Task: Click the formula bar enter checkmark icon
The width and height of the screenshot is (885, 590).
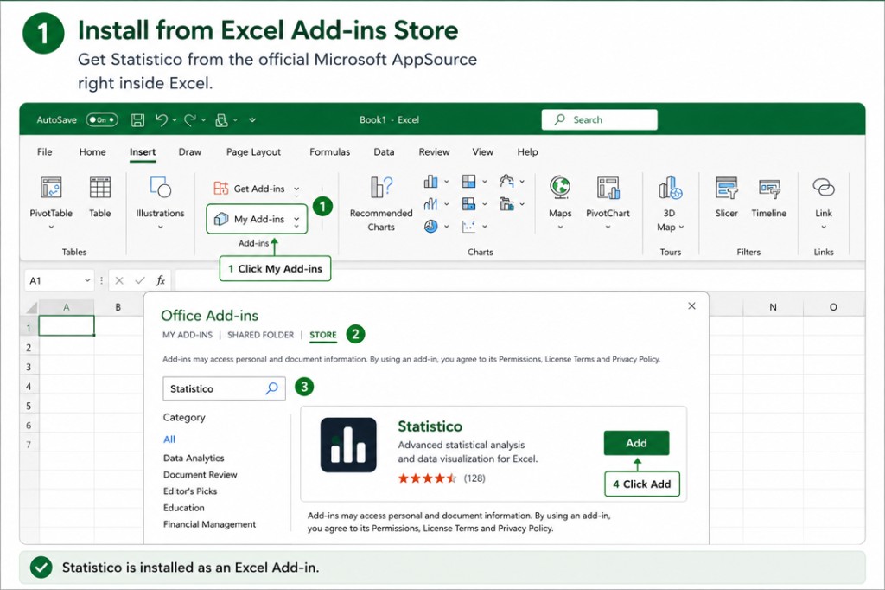Action: 140,280
